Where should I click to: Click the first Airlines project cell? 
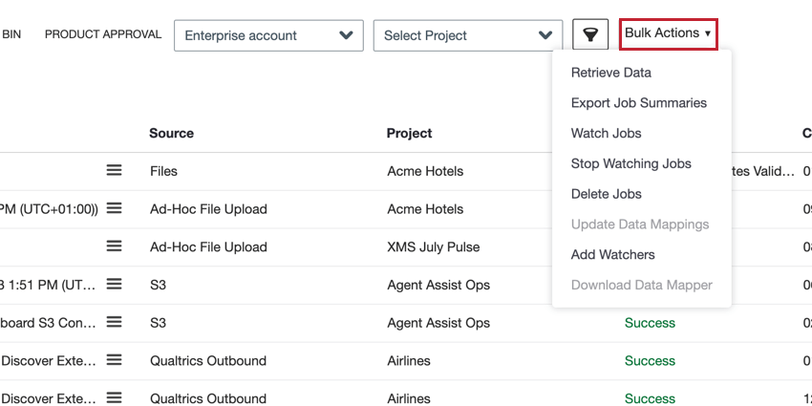(x=408, y=361)
